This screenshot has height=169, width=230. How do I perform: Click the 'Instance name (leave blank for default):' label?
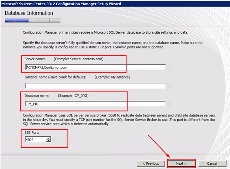(55, 77)
